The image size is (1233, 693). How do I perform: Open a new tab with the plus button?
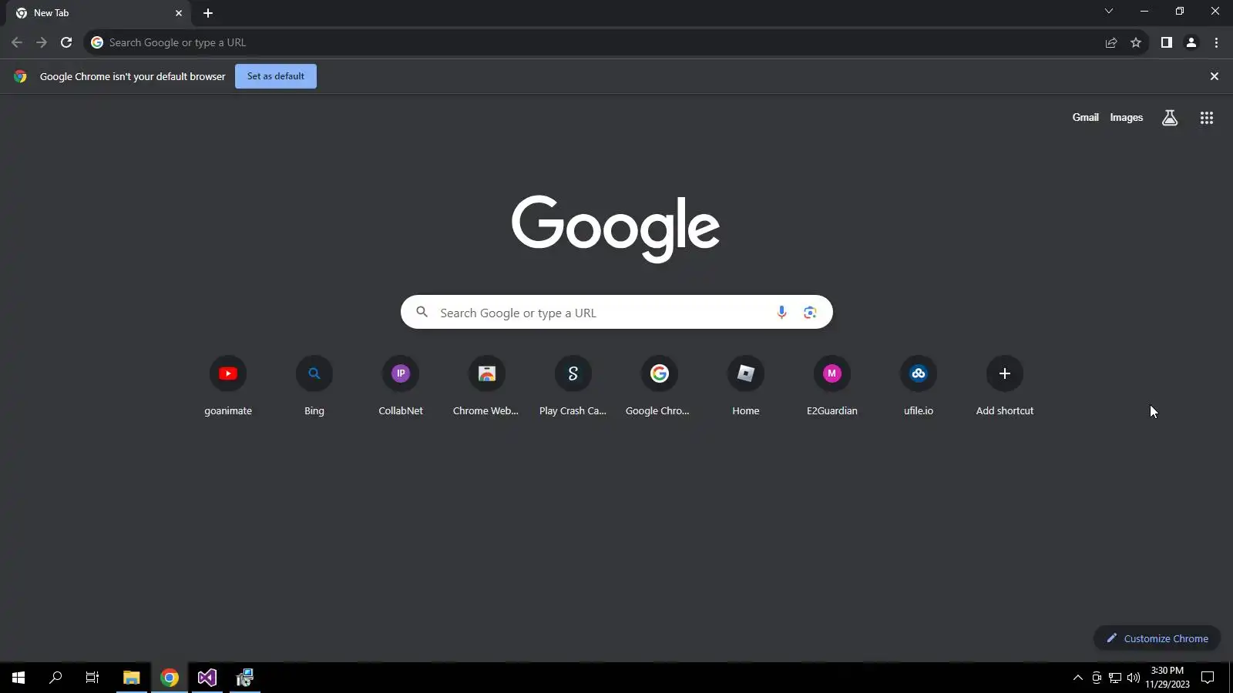click(x=208, y=13)
